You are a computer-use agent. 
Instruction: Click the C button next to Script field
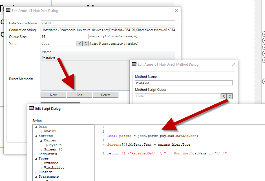pyautogui.click(x=85, y=44)
